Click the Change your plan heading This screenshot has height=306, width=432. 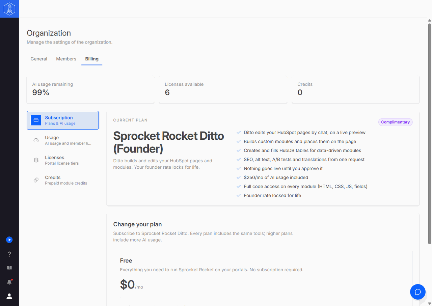137,224
